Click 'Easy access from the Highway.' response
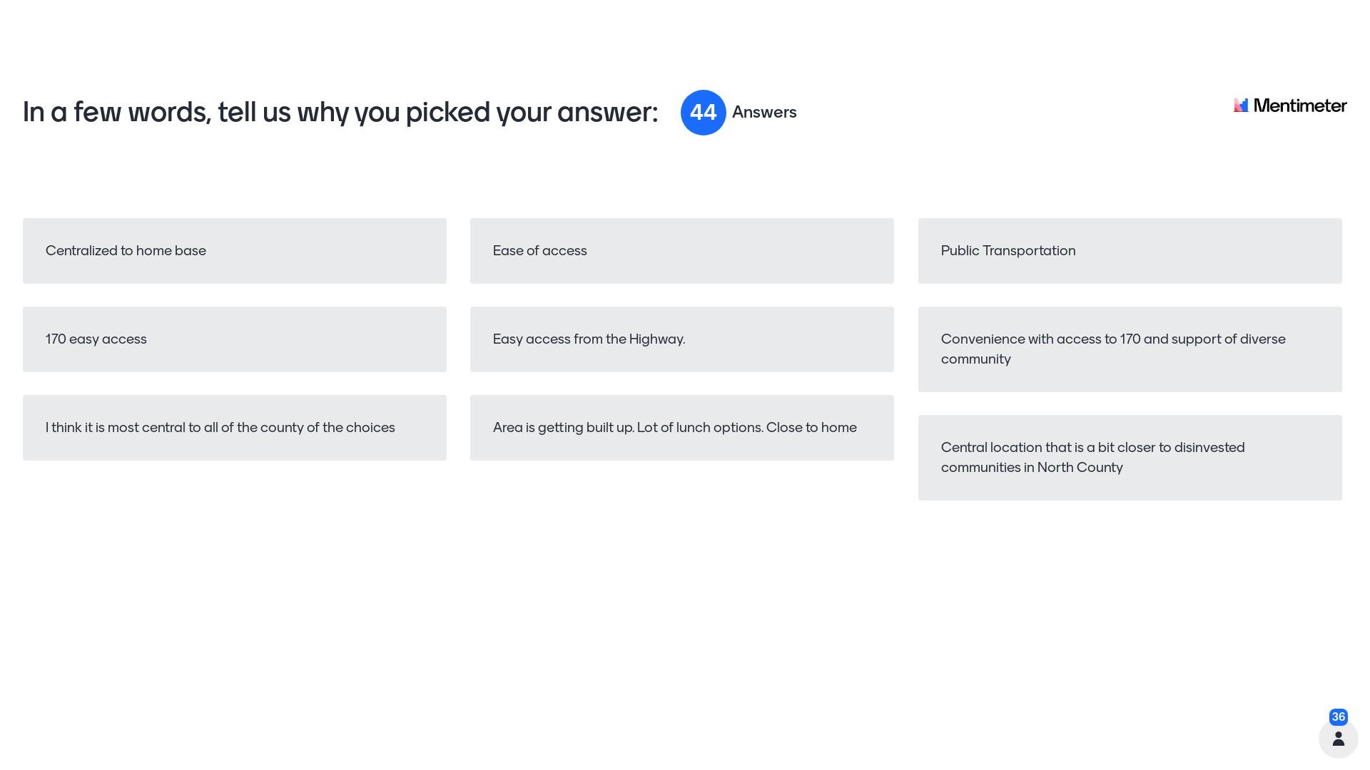The width and height of the screenshot is (1370, 770). (681, 339)
